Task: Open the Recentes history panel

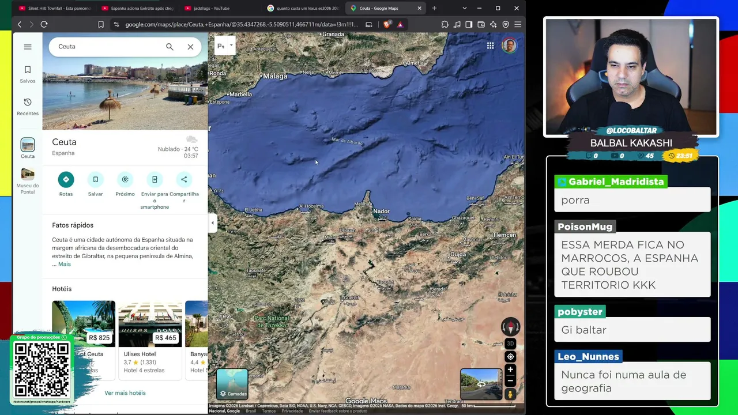Action: [x=28, y=107]
